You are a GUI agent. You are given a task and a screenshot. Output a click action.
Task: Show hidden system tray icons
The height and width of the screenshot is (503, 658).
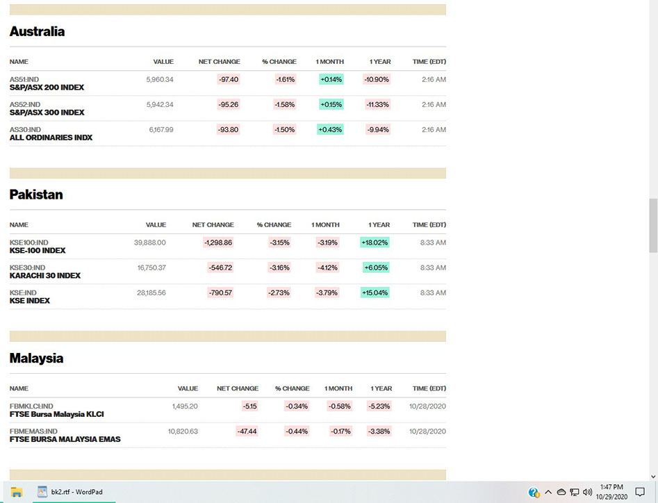tap(548, 492)
